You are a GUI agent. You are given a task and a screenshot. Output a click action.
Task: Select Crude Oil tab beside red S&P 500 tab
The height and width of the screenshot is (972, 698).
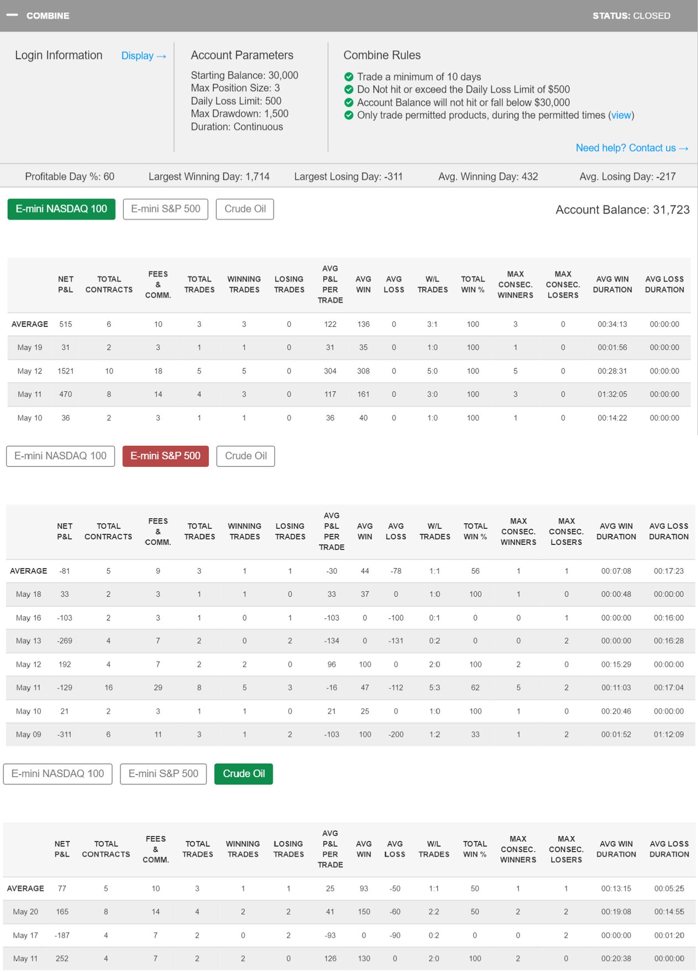[246, 456]
